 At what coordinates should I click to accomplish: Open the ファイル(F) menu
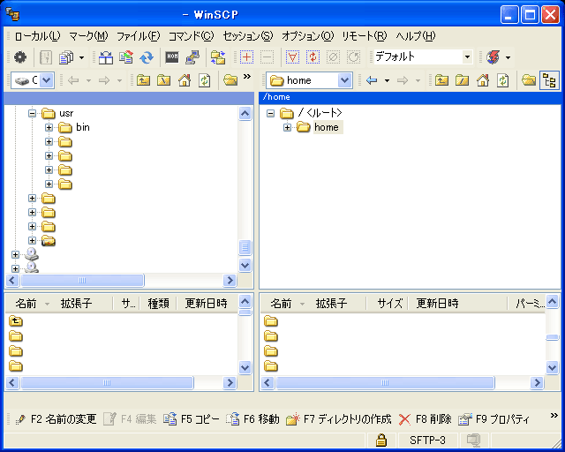(138, 36)
